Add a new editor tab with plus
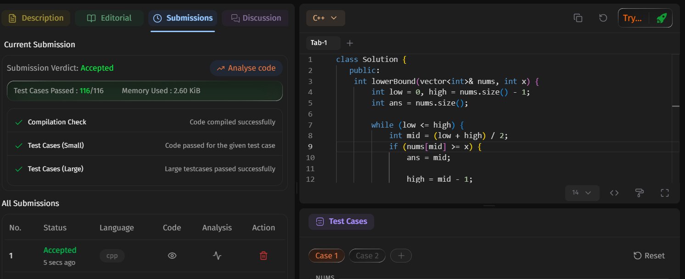This screenshot has height=279, width=685. tap(350, 43)
